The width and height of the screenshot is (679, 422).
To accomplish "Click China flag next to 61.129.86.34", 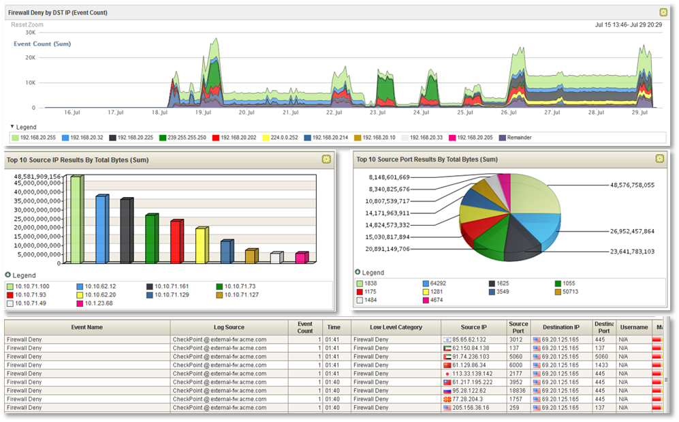I will 447,365.
